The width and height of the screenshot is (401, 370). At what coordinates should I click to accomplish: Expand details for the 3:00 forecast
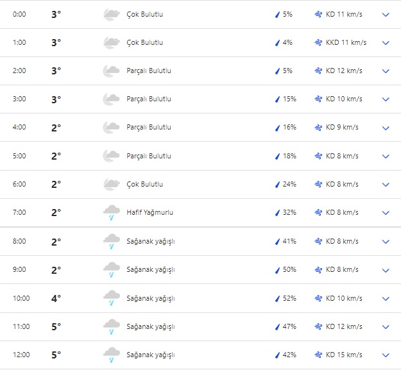point(386,99)
